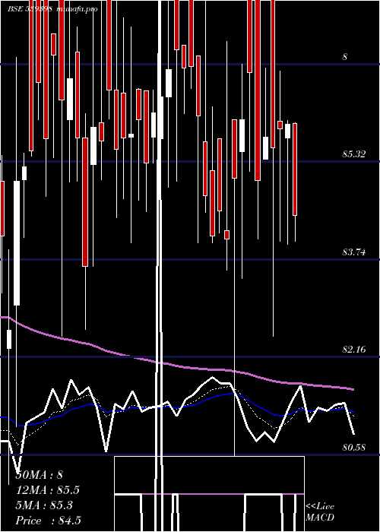Click the '<<Live' label

[320, 507]
